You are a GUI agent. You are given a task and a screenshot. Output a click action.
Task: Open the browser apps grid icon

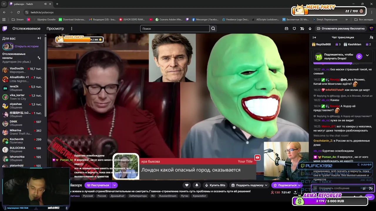[4, 20]
